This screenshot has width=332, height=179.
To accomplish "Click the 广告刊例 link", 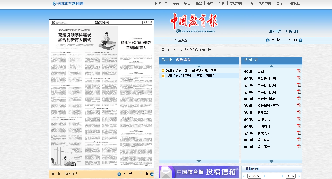I will click(x=292, y=31).
